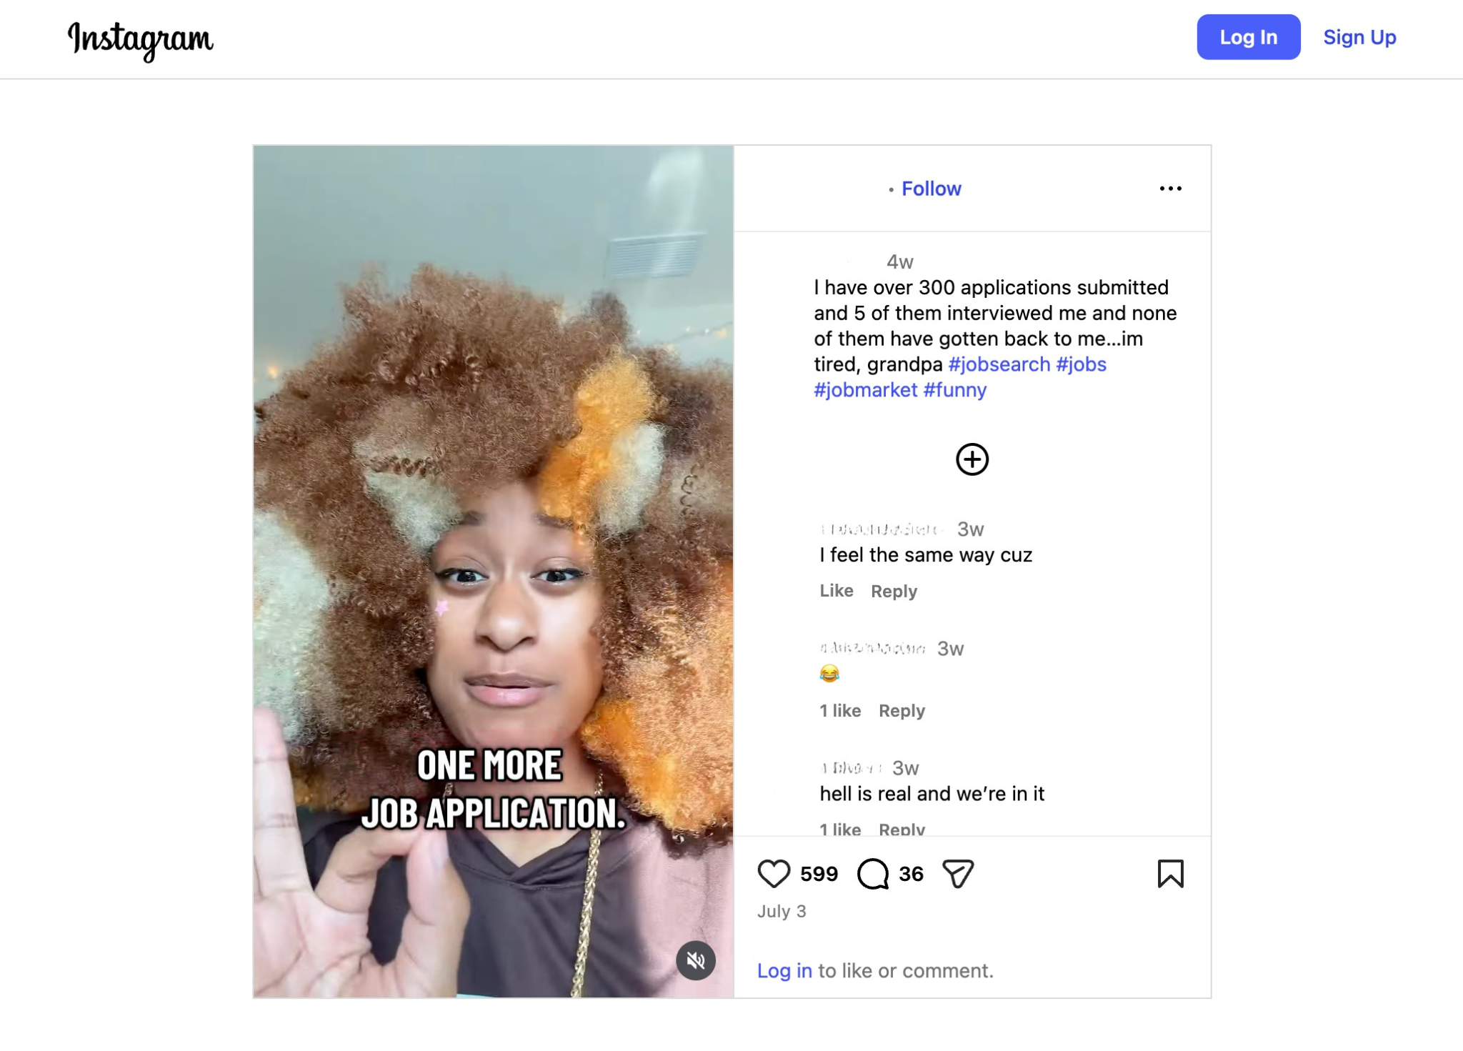Image resolution: width=1463 pixels, height=1051 pixels.
Task: Open the #jobmarket hashtag
Action: [x=865, y=390]
